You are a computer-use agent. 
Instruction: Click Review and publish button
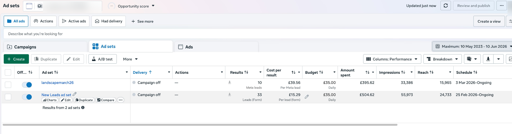(x=474, y=6)
